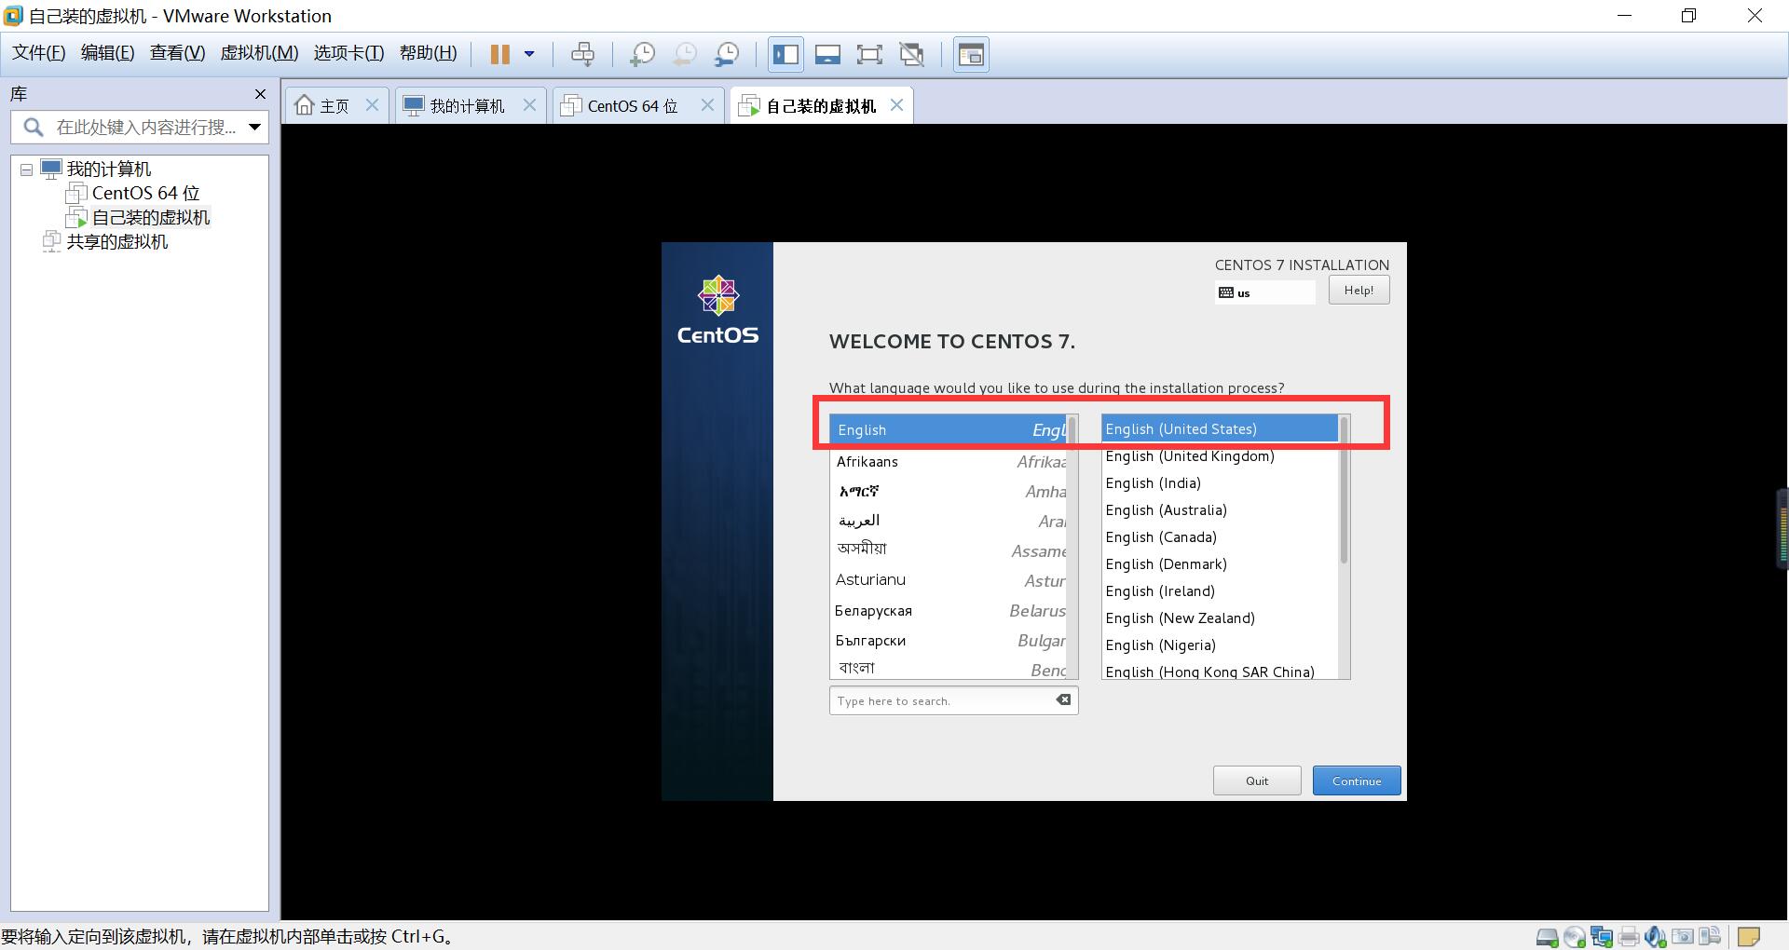
Task: Open the 选项卡(T) menu
Action: 348,53
